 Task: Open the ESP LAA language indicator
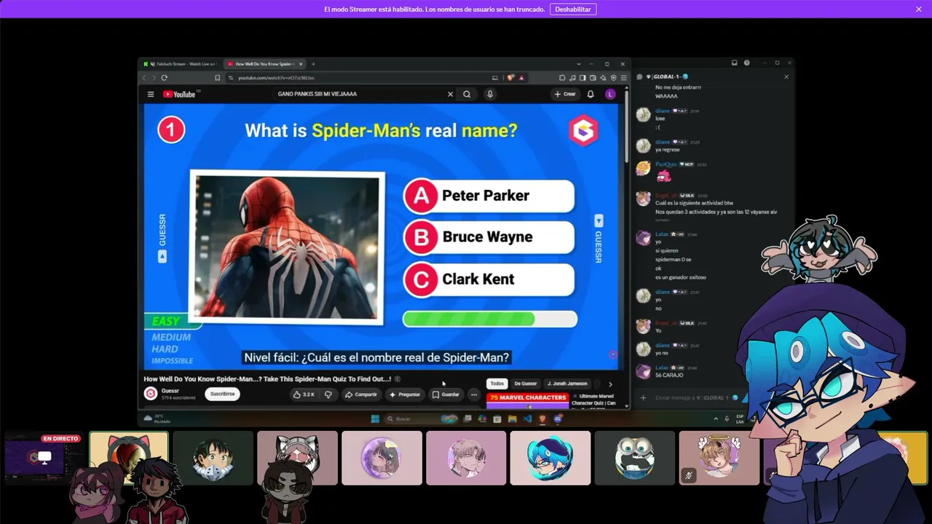tap(740, 418)
